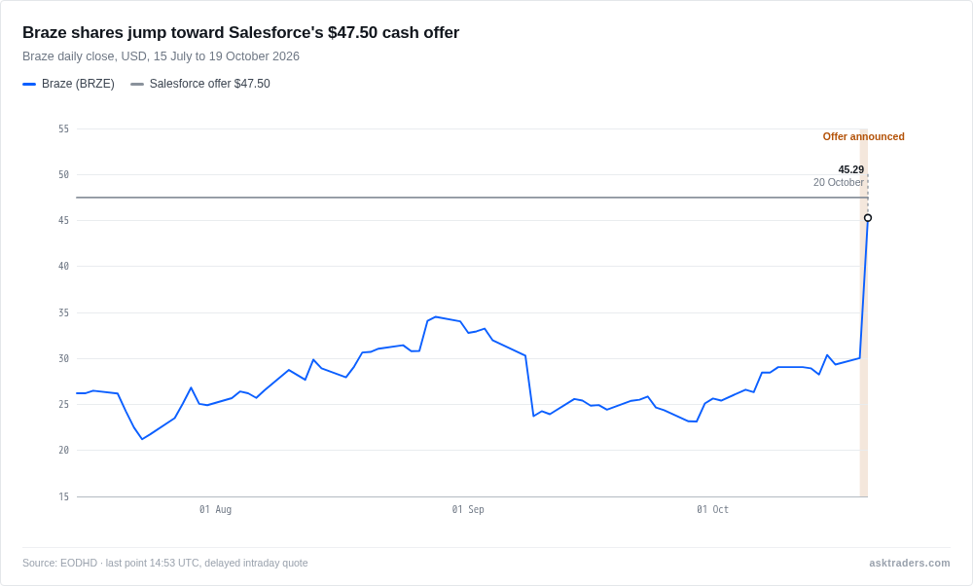Toggle the Salesforce offer $47.50 legend entry
This screenshot has width=973, height=586.
coord(199,84)
